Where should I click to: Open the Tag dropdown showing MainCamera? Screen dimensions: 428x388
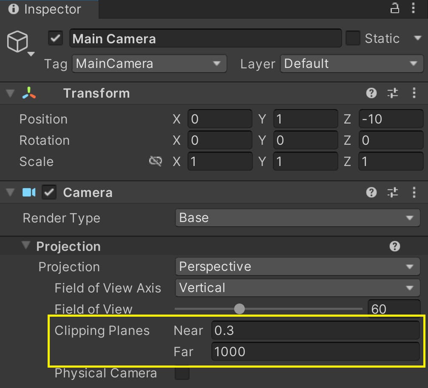point(149,64)
